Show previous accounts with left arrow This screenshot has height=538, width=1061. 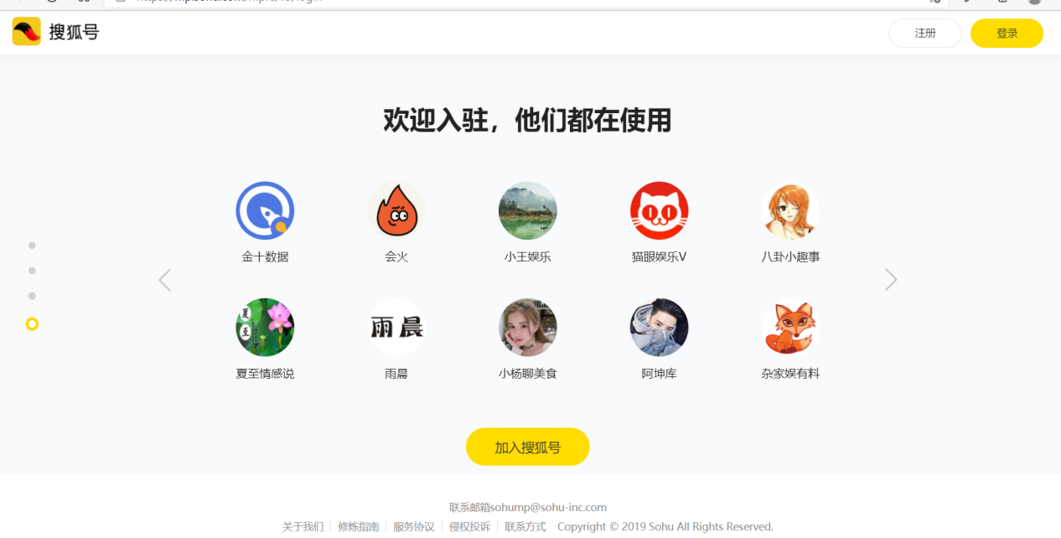click(x=165, y=280)
